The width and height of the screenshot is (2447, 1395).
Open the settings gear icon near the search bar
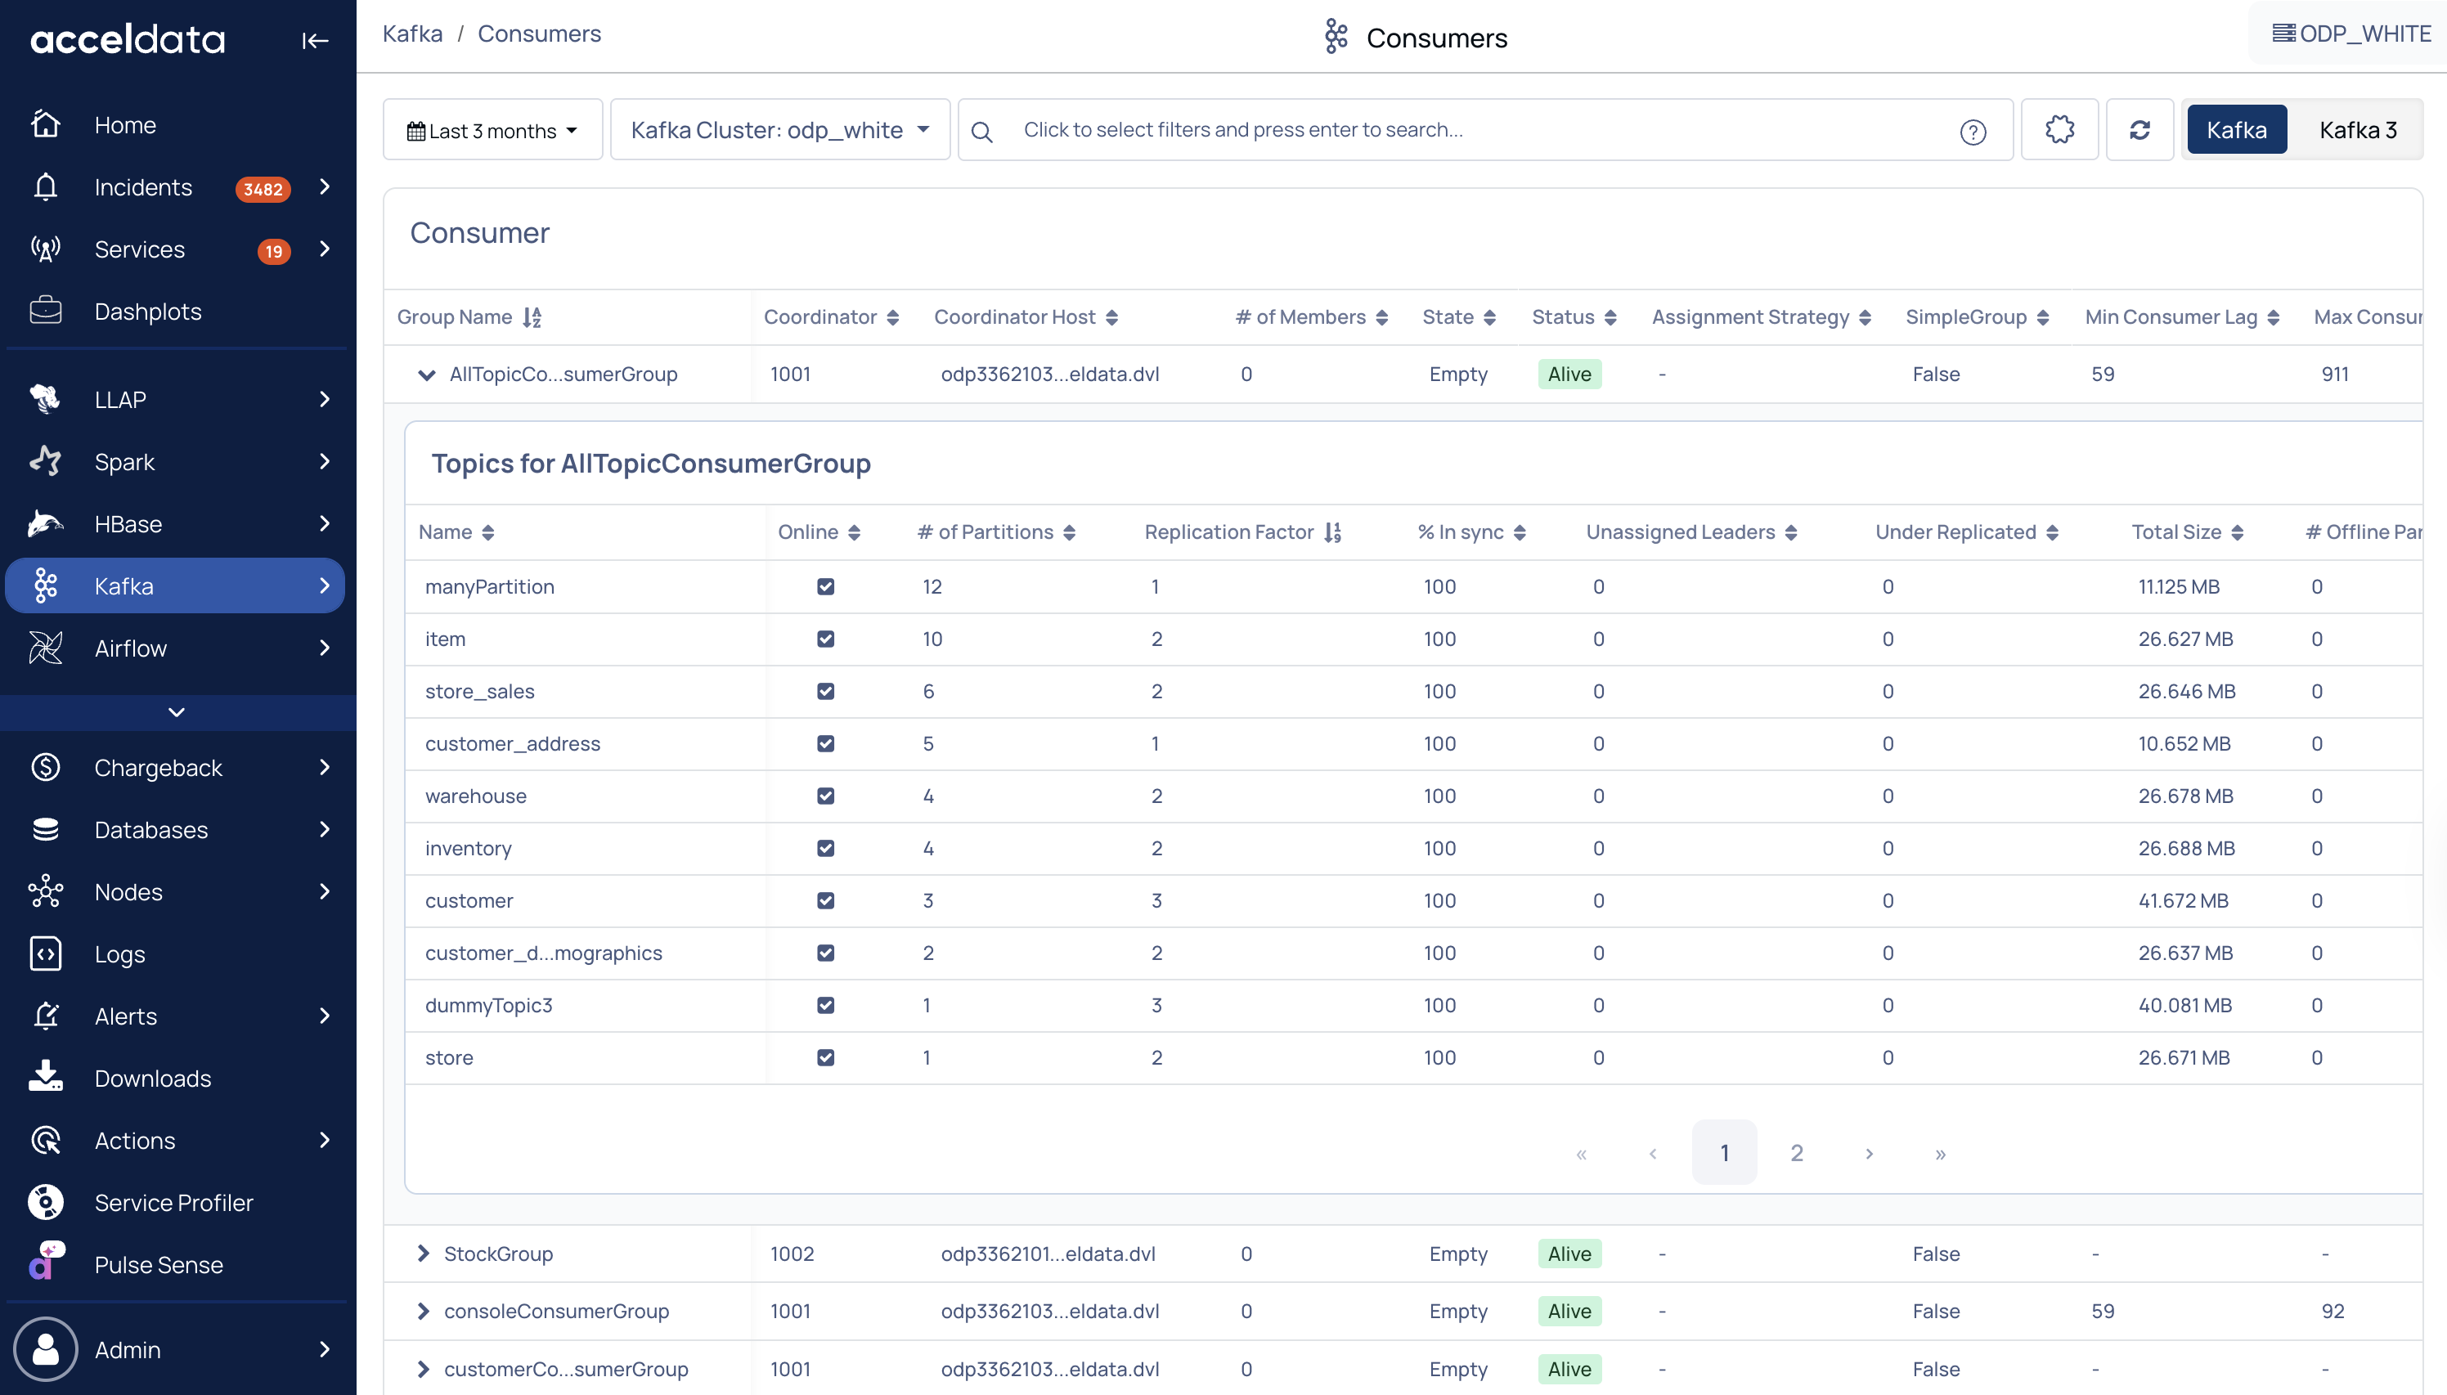click(2059, 129)
